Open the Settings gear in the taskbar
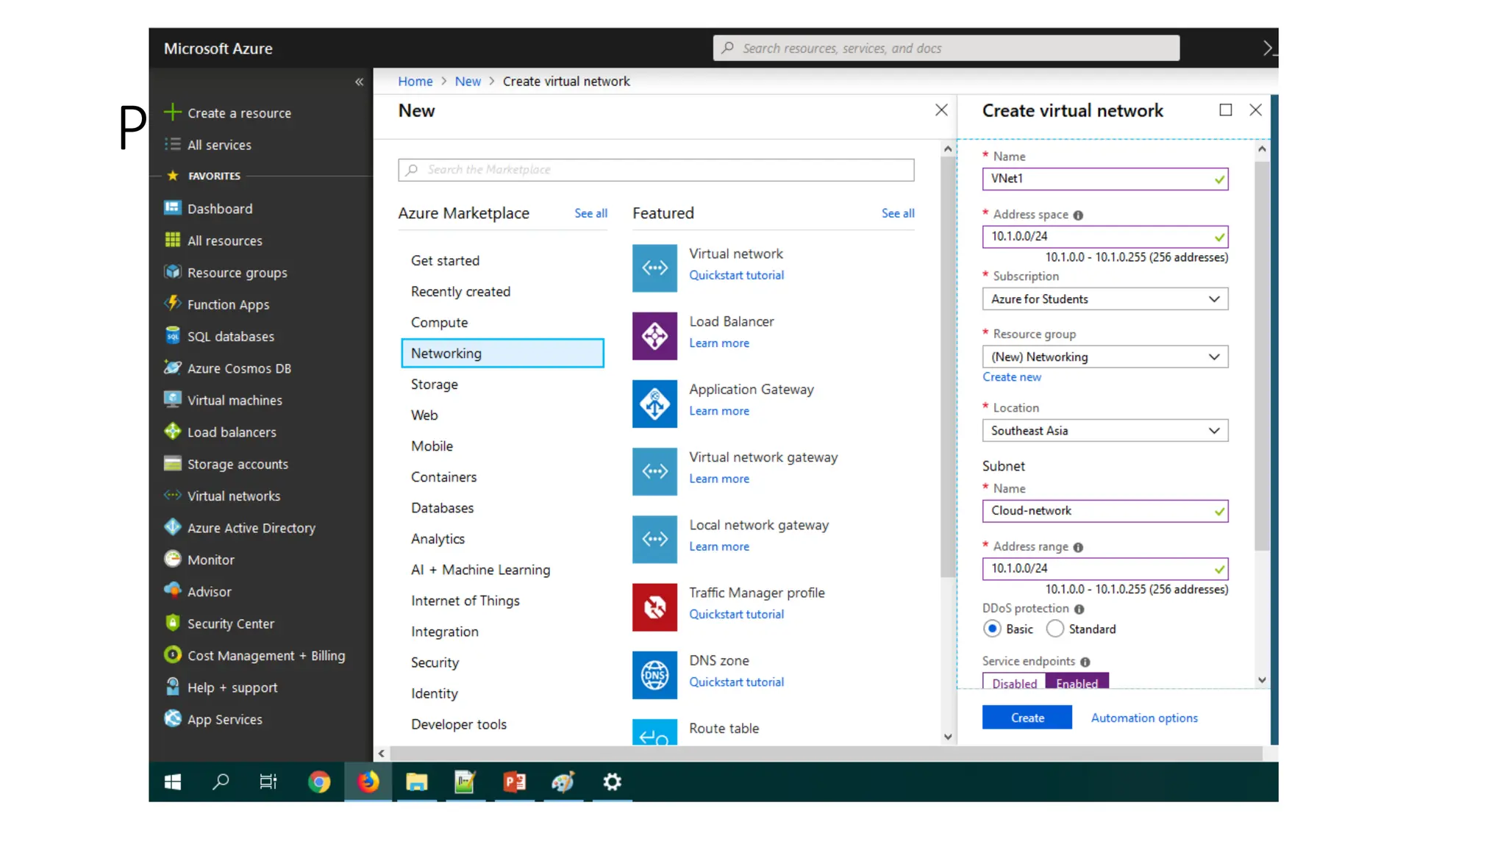1506x847 pixels. (612, 782)
